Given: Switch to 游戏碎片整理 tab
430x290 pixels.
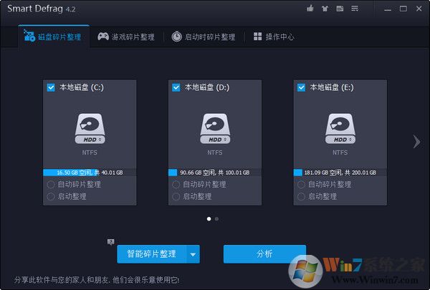Looking at the screenshot, I should 126,37.
